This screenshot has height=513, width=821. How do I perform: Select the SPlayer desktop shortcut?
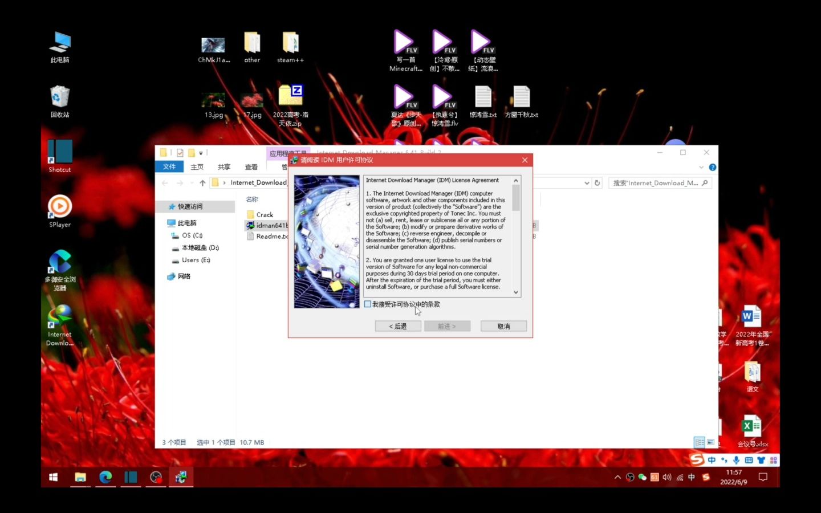click(x=60, y=211)
